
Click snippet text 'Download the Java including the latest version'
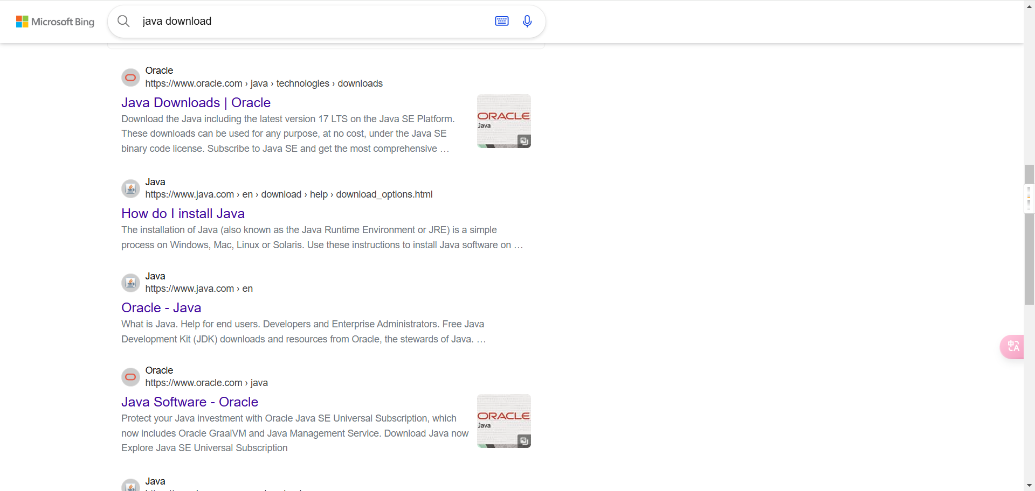tap(218, 119)
